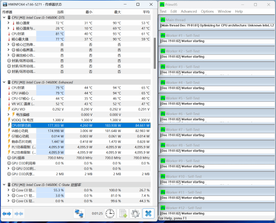Screen dimensions: 276x223
Task: Click the Worker #9 - Self-Test title bar
Action: click(x=217, y=161)
